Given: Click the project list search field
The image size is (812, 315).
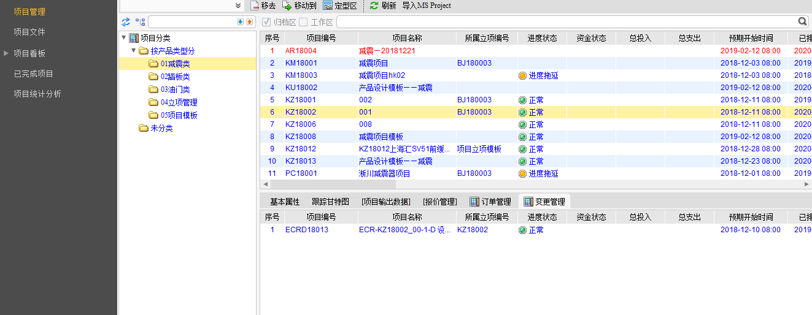Looking at the screenshot, I should tap(566, 22).
